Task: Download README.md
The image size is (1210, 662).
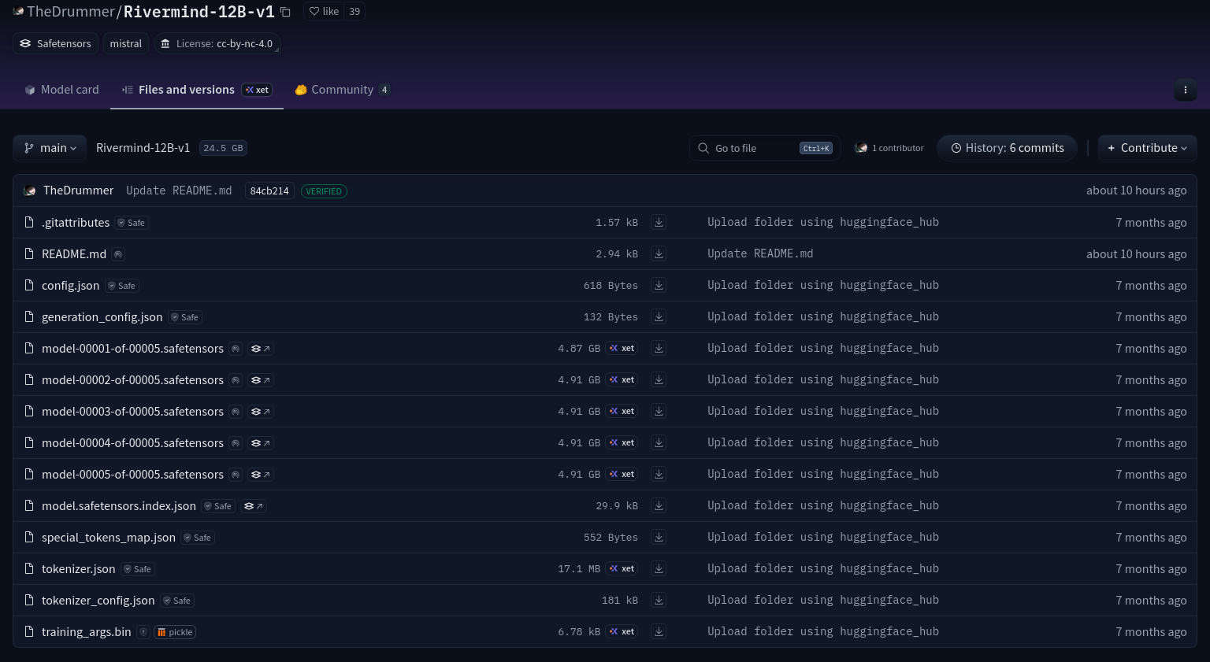Action: [659, 253]
